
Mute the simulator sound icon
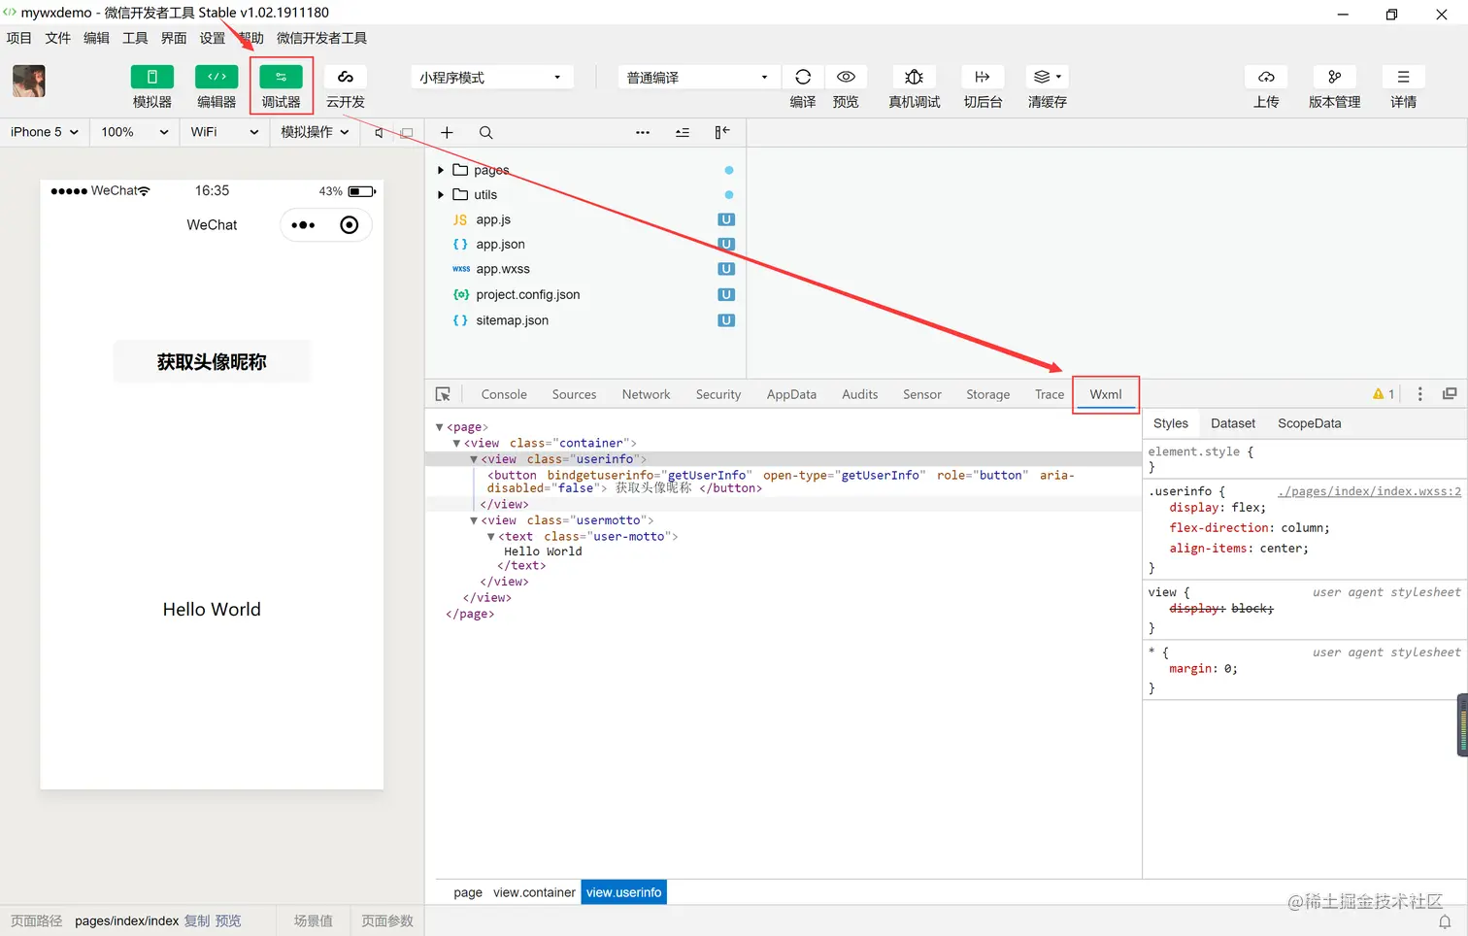tap(380, 133)
